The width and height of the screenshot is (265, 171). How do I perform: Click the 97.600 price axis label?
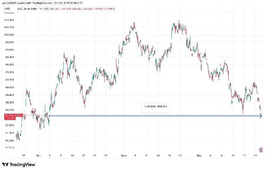pyautogui.click(x=10, y=125)
